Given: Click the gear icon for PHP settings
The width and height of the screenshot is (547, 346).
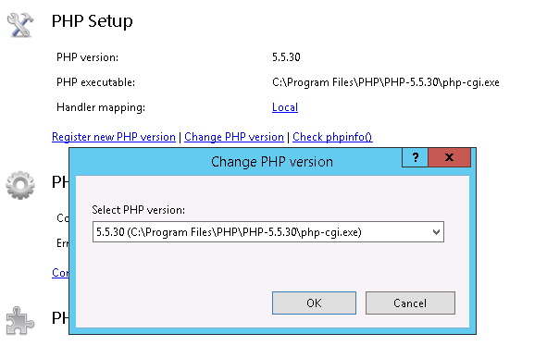Looking at the screenshot, I should 20,185.
